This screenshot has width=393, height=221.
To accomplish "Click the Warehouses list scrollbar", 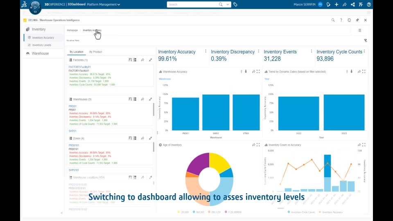I will point(154,110).
